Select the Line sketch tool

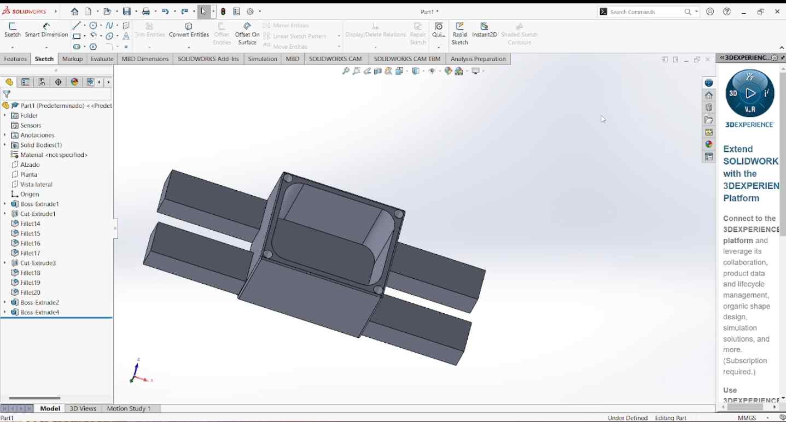click(x=76, y=25)
